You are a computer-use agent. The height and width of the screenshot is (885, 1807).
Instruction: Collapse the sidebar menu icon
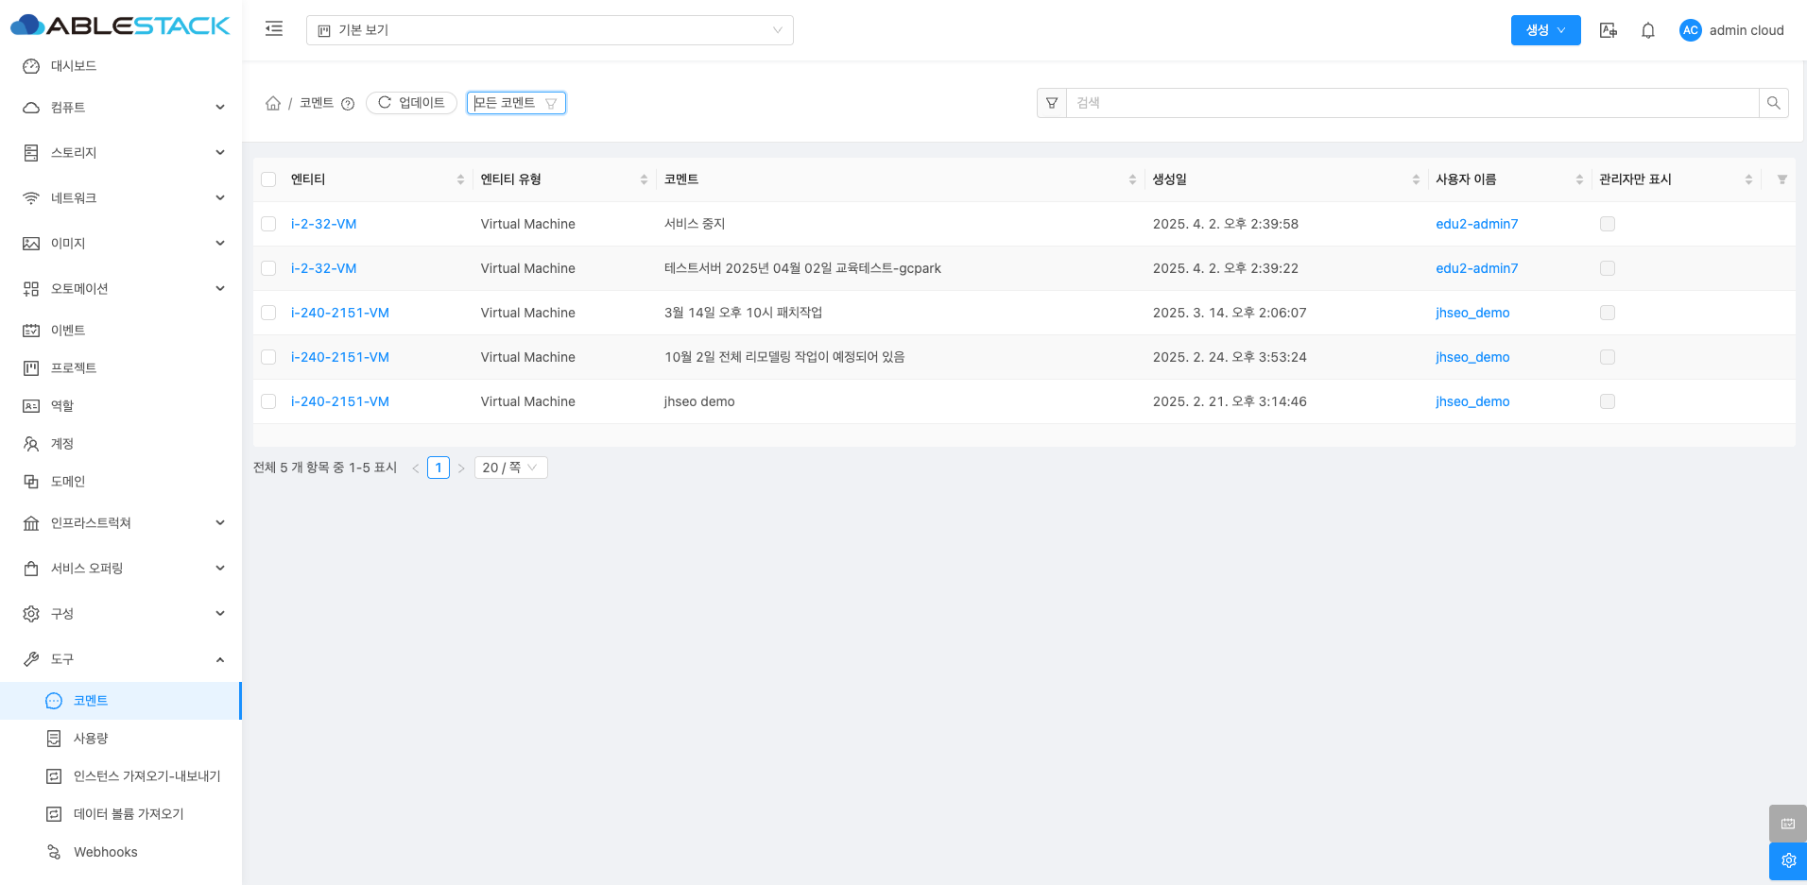[x=274, y=29]
